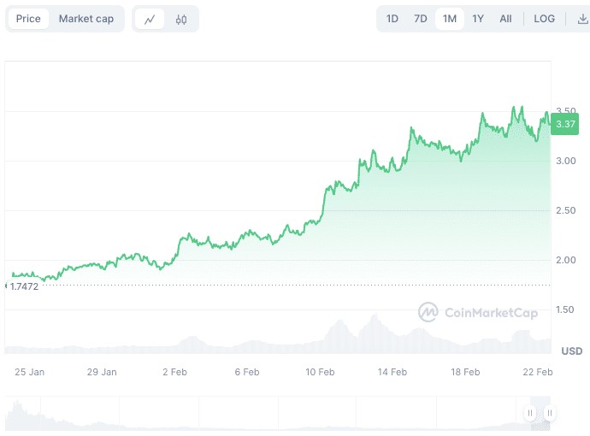Switch to line chart view
This screenshot has width=590, height=436.
pyautogui.click(x=150, y=19)
